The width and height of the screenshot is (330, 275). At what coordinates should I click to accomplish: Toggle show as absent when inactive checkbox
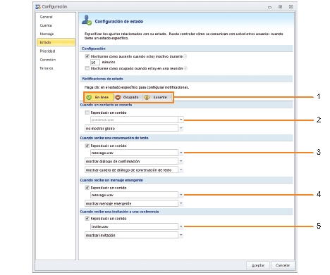pyautogui.click(x=87, y=56)
